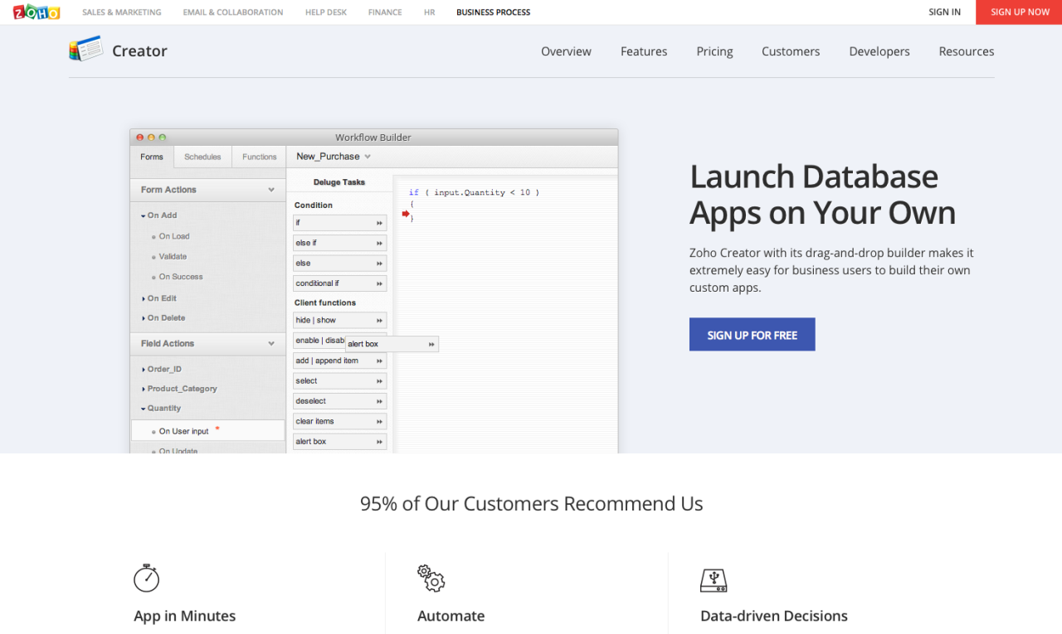1062x634 pixels.
Task: Switch to the Functions tab
Action: point(260,157)
